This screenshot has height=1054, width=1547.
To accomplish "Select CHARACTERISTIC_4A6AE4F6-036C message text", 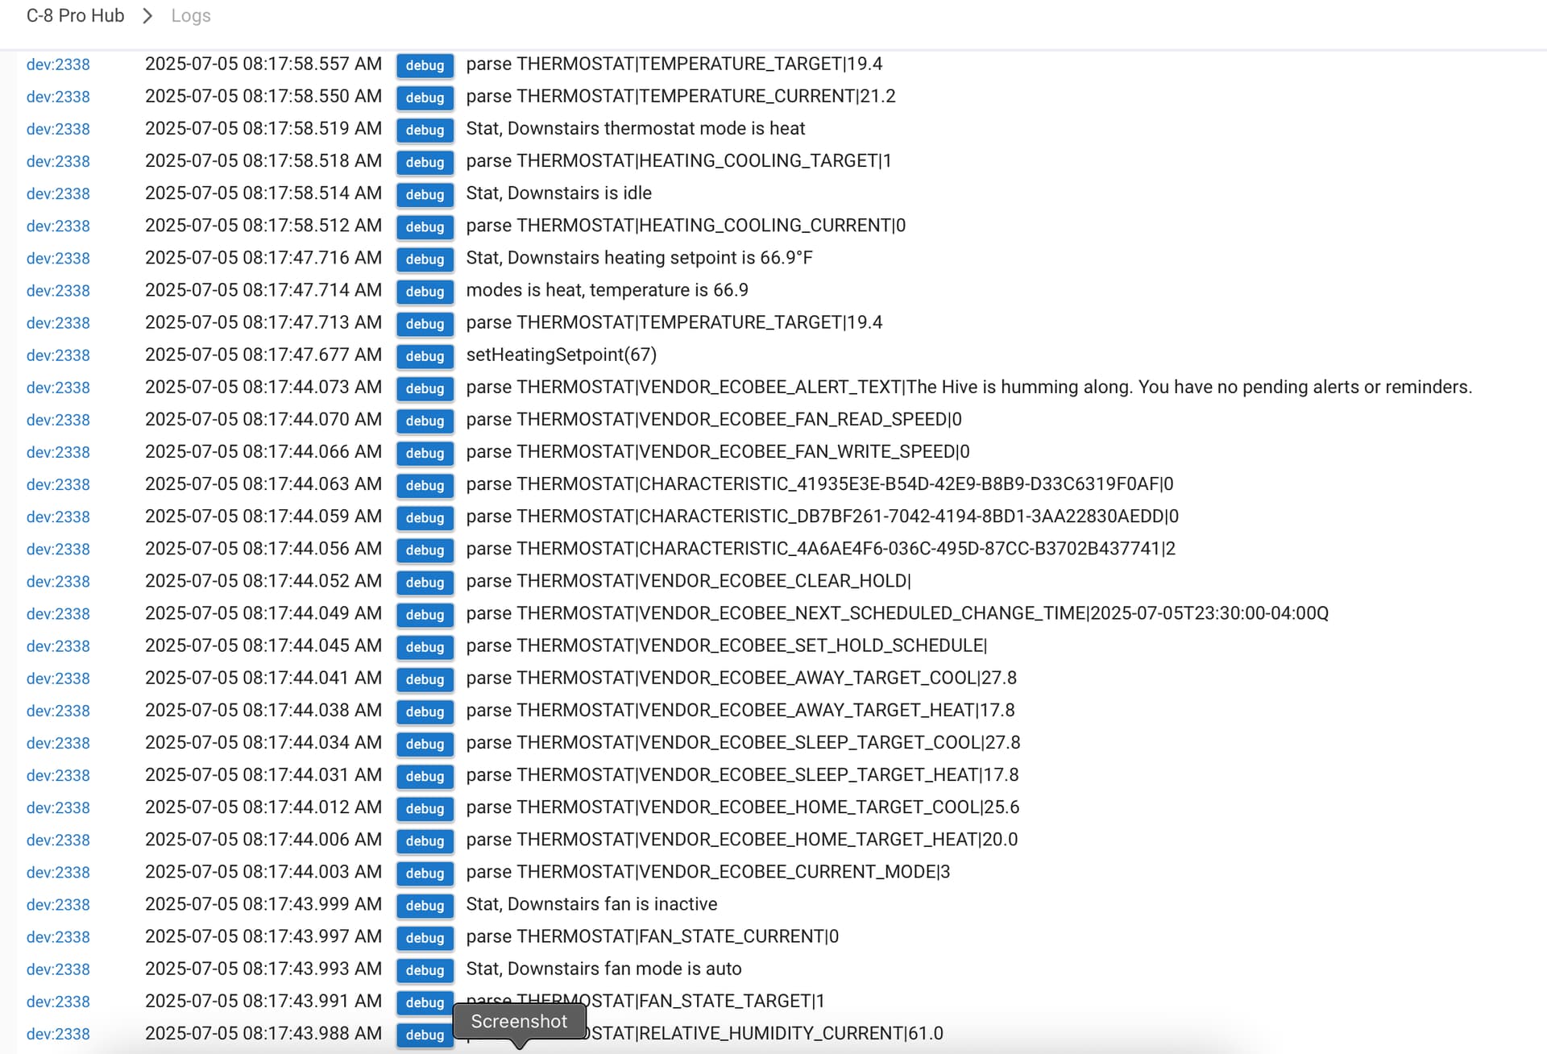I will tap(821, 549).
